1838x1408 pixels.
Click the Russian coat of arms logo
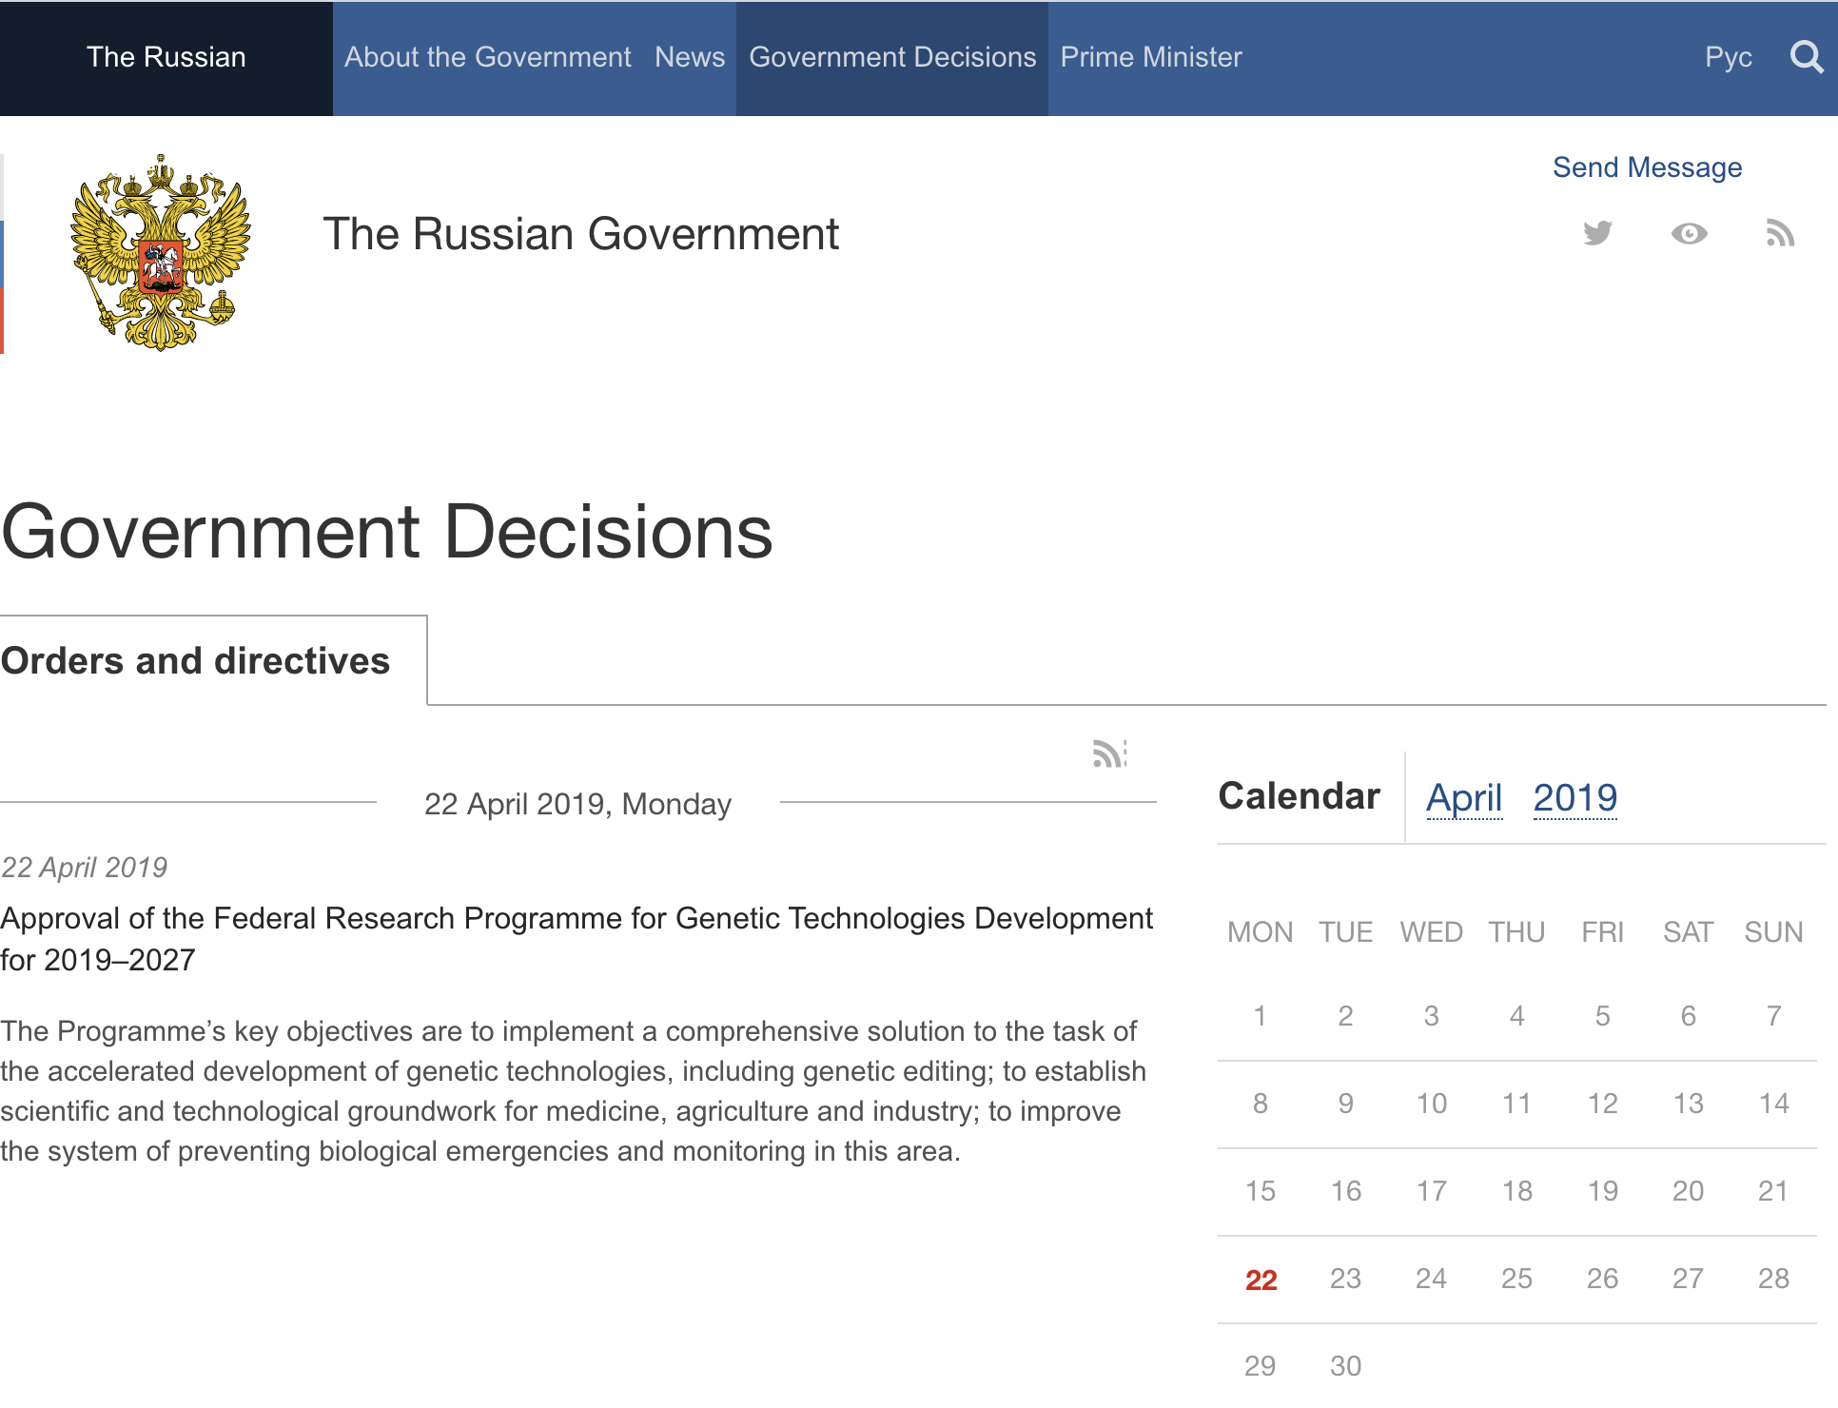161,253
